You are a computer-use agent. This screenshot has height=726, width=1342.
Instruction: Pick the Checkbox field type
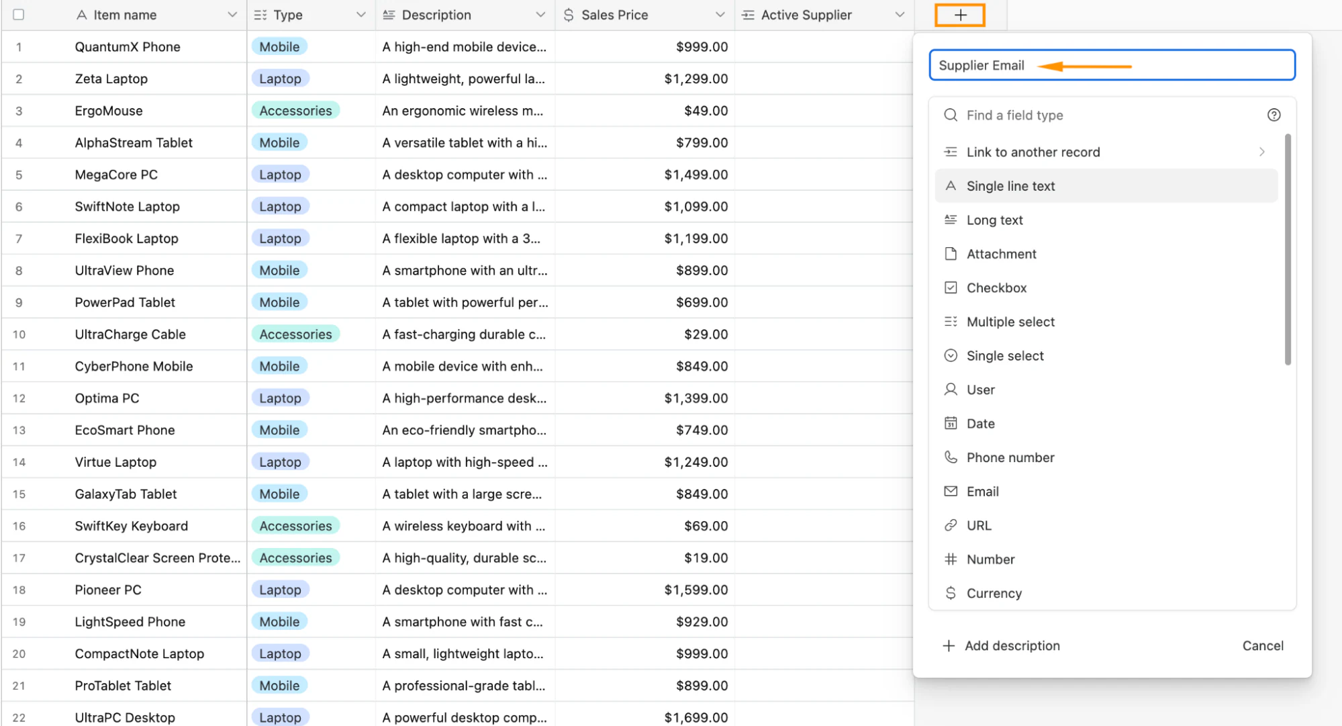(1106, 288)
